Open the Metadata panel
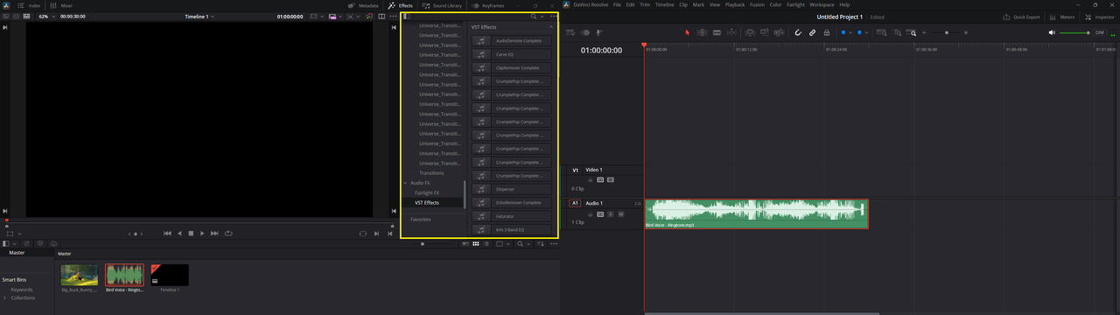The width and height of the screenshot is (1120, 315). tap(363, 5)
